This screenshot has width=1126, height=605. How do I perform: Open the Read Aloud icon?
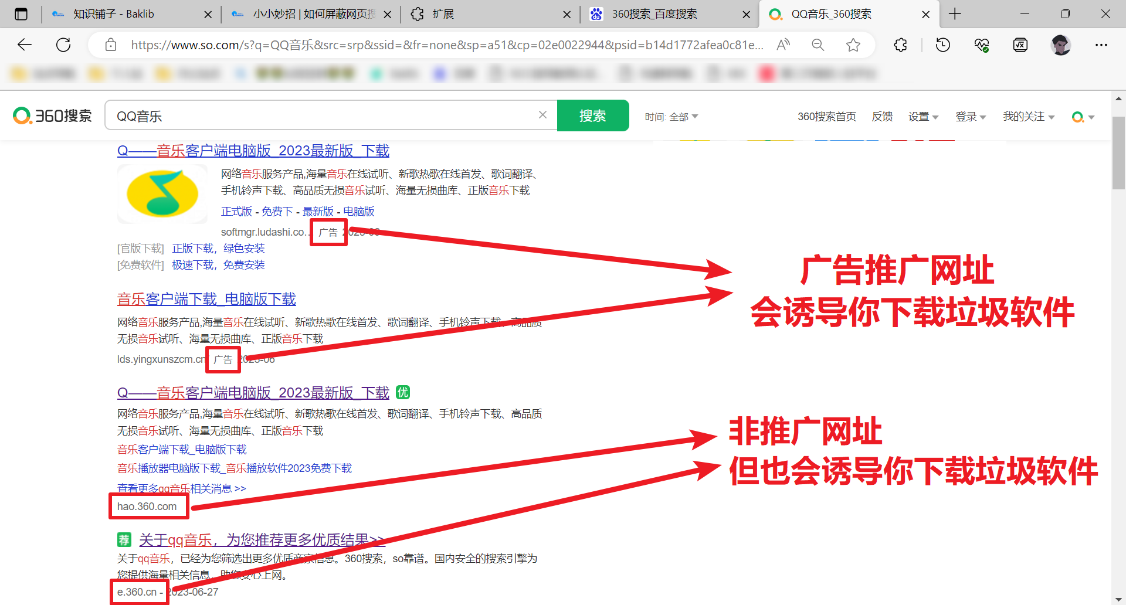tap(784, 45)
